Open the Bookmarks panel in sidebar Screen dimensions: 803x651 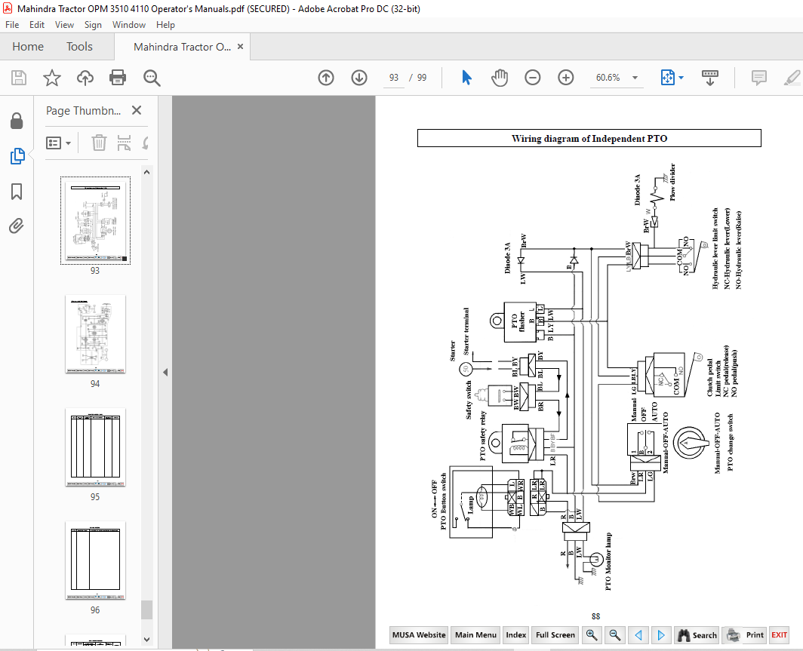(17, 192)
